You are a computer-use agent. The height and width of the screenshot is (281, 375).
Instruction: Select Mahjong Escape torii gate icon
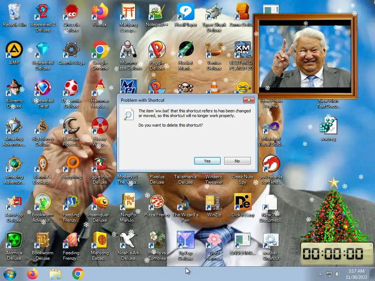(x=129, y=18)
